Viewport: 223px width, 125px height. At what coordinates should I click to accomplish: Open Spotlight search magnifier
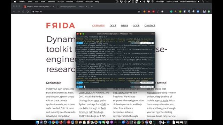click(x=203, y=1)
